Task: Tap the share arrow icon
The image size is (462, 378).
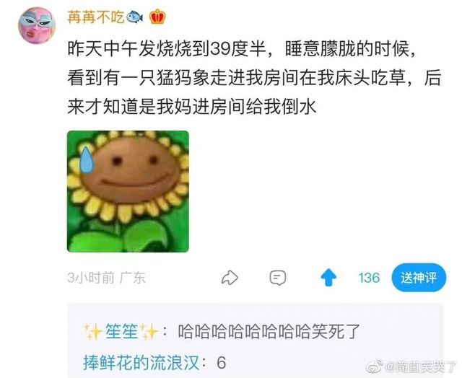Action: [x=230, y=278]
